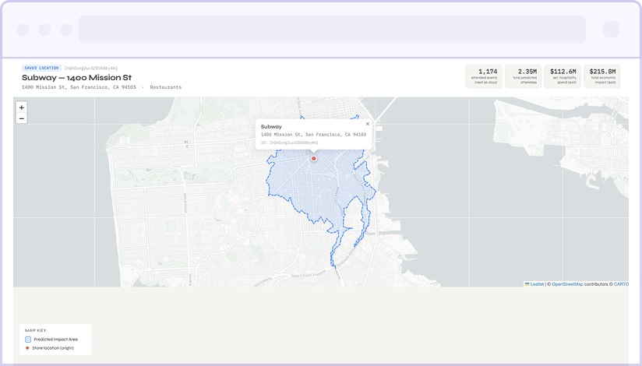Click the 'Subway' title in the map popup
This screenshot has height=366, width=642.
tap(271, 126)
